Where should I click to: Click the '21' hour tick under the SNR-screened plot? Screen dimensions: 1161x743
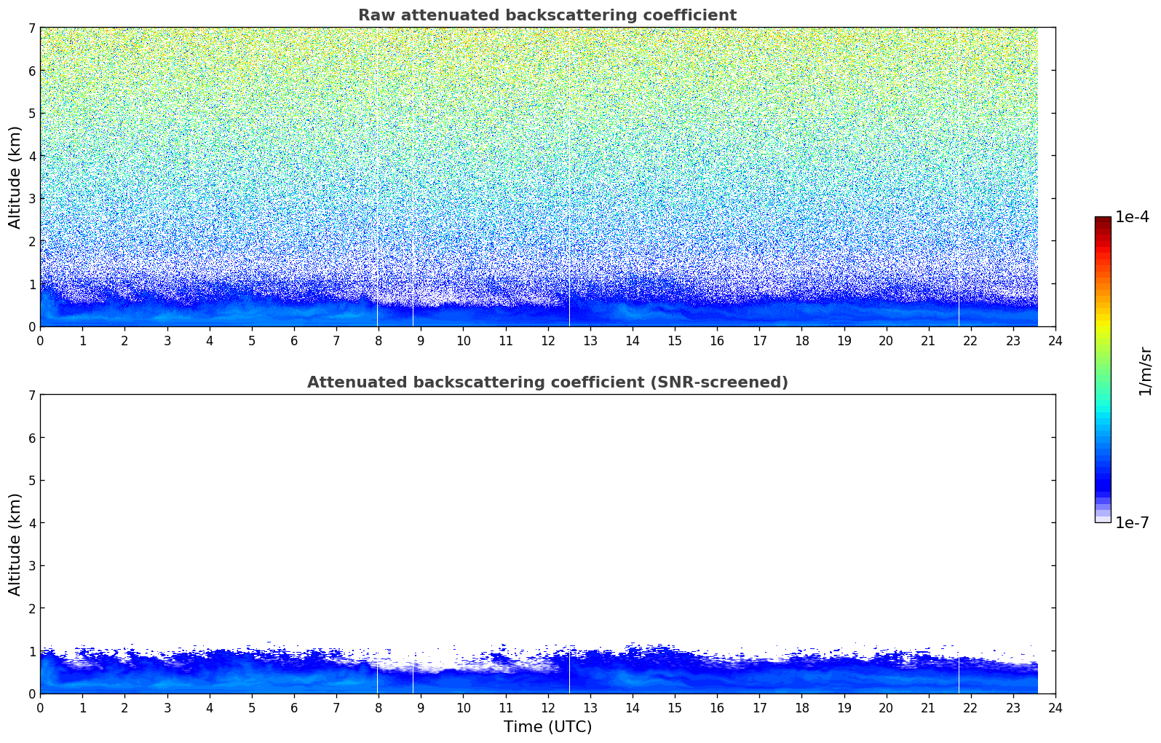point(928,707)
